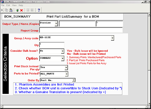Click the Paste clipboard toolbar icon
151x109 pixels.
click(x=11, y=10)
